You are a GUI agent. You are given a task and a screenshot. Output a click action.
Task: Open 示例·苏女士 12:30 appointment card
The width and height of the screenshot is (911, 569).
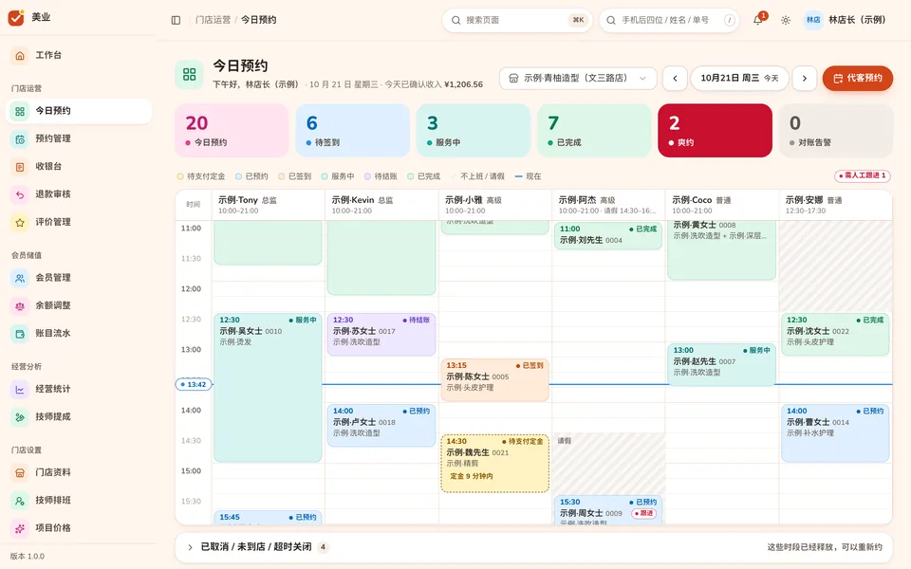point(381,335)
